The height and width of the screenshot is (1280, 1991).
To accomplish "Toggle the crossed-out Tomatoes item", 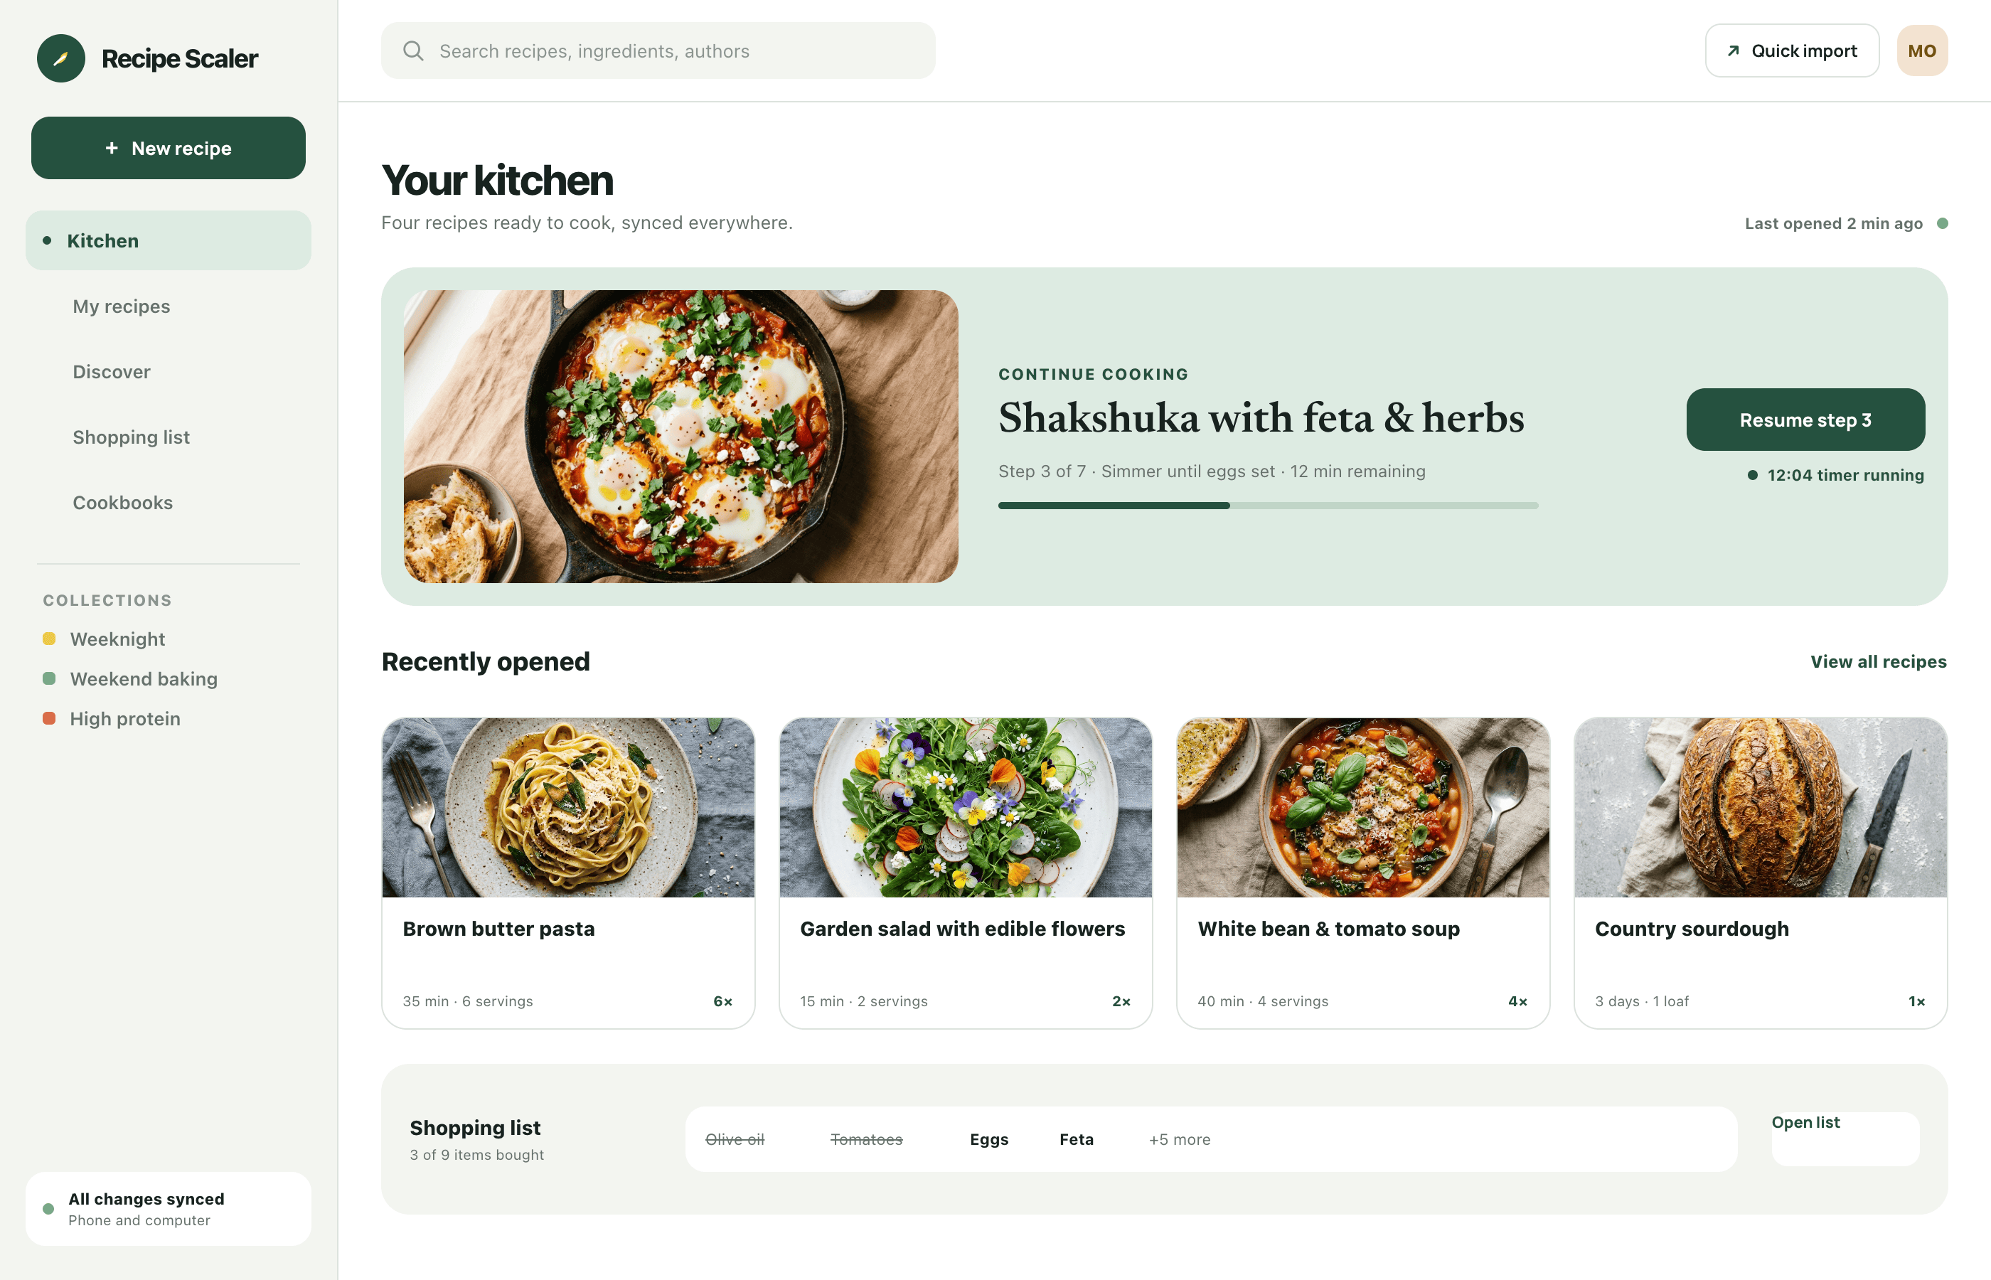I will pos(867,1138).
